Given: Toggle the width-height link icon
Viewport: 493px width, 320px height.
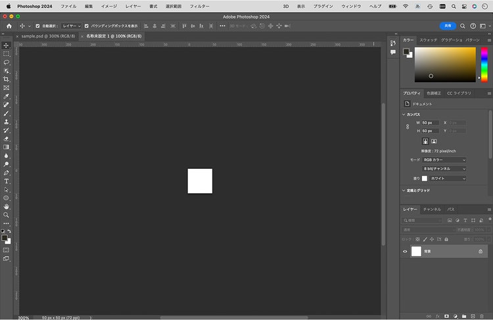Looking at the screenshot, I should click(408, 127).
